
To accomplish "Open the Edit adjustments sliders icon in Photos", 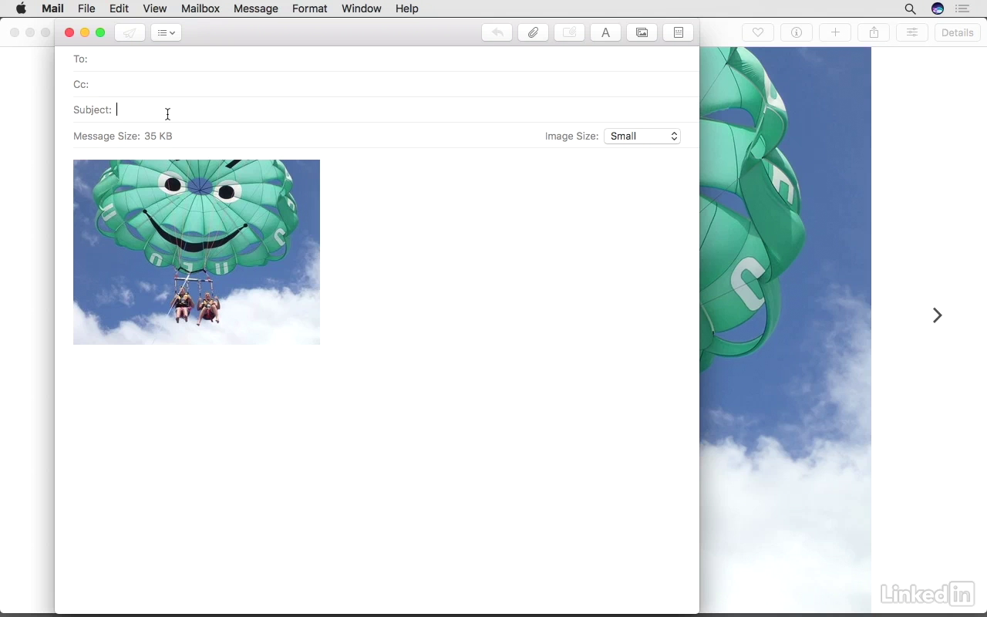I will 912,32.
